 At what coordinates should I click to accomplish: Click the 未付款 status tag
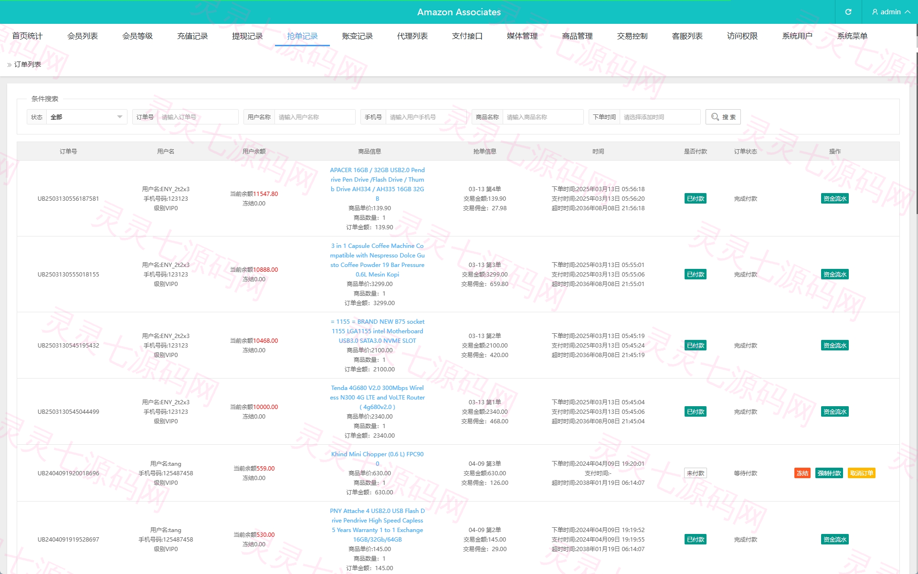696,473
